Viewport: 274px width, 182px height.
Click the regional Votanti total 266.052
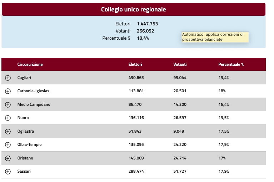[145, 31]
